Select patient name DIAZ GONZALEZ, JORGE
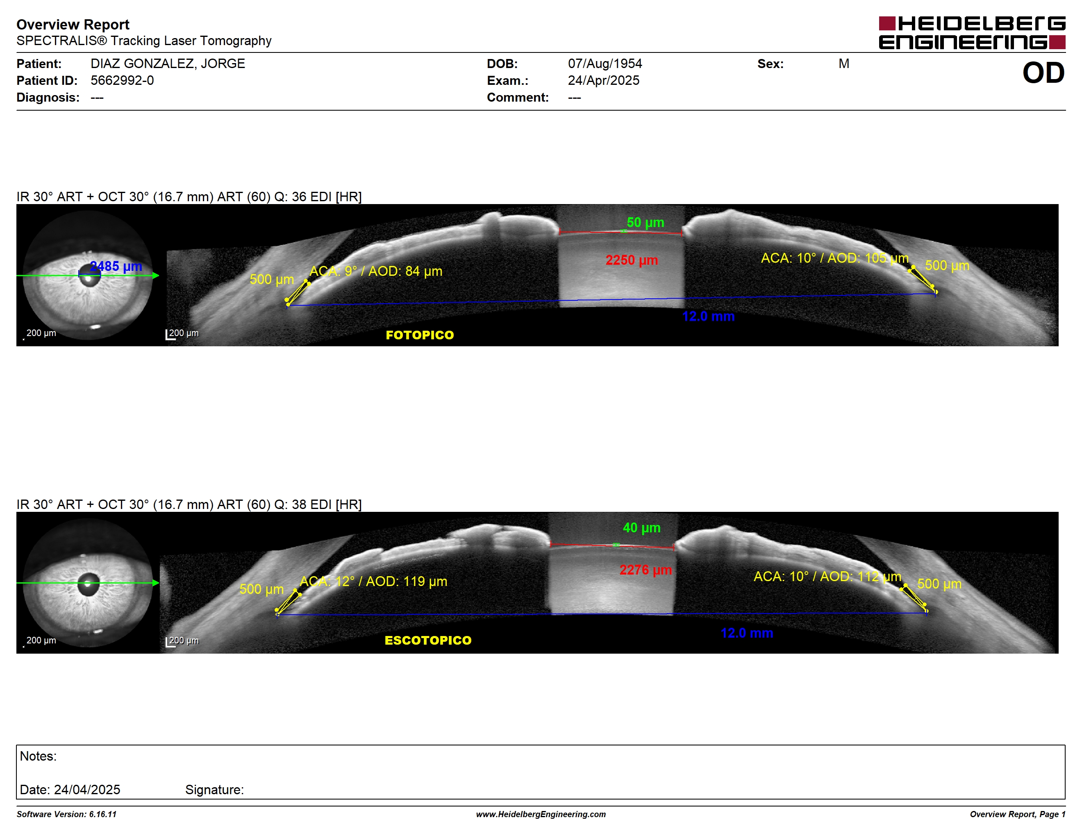This screenshot has height=836, width=1082. coord(168,64)
